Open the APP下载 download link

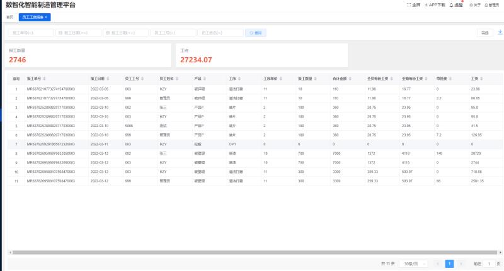click(435, 4)
